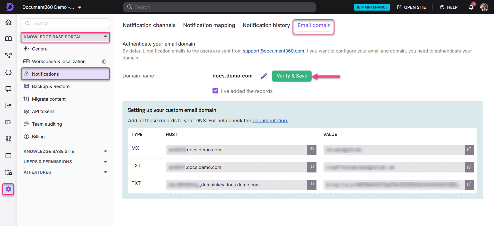494x226 pixels.
Task: Select the Email domain tab
Action: click(x=314, y=25)
